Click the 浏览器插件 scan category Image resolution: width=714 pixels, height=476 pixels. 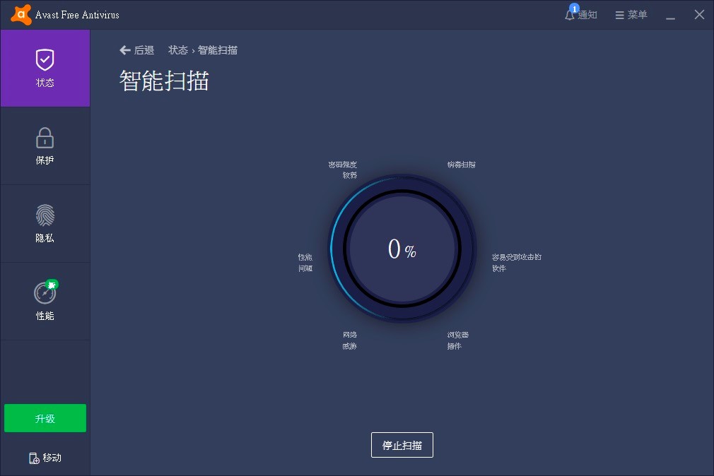(x=456, y=340)
